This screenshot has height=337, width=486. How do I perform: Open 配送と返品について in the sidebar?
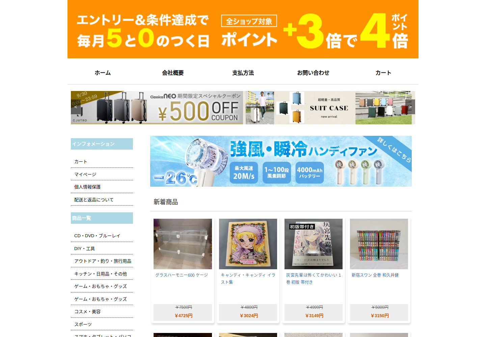(x=94, y=200)
